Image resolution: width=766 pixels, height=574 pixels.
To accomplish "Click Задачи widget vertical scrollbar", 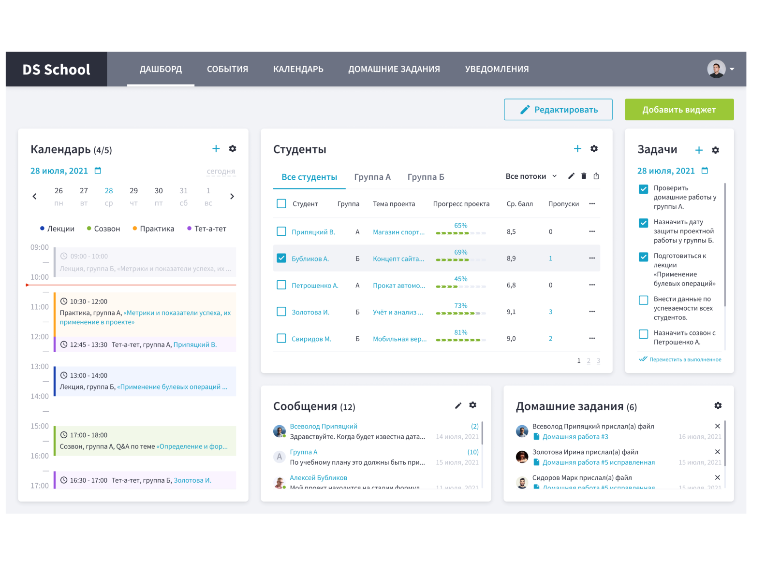I will (x=725, y=244).
